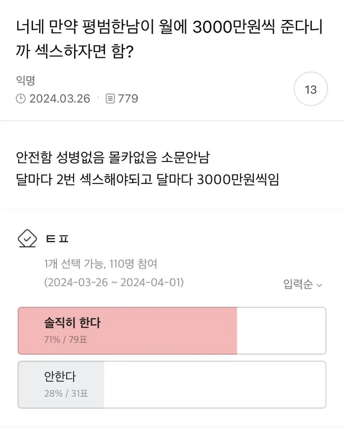This screenshot has width=344, height=430.
Task: Open comments via the circled 13 button
Action: coord(311,89)
